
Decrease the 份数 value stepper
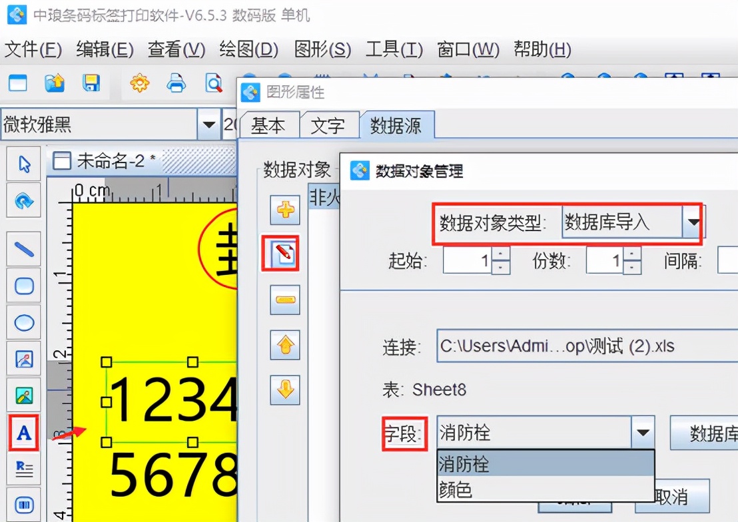pos(632,267)
